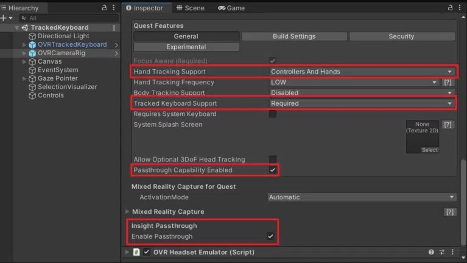
Task: Toggle Passthrough Capability Enabled checkbox
Action: point(272,170)
